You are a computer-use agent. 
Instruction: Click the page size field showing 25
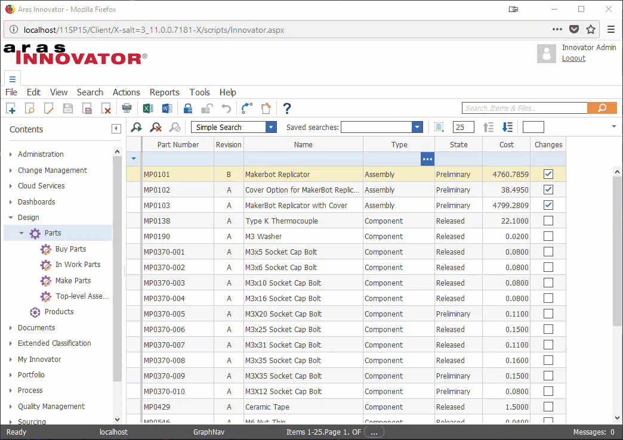click(x=463, y=127)
